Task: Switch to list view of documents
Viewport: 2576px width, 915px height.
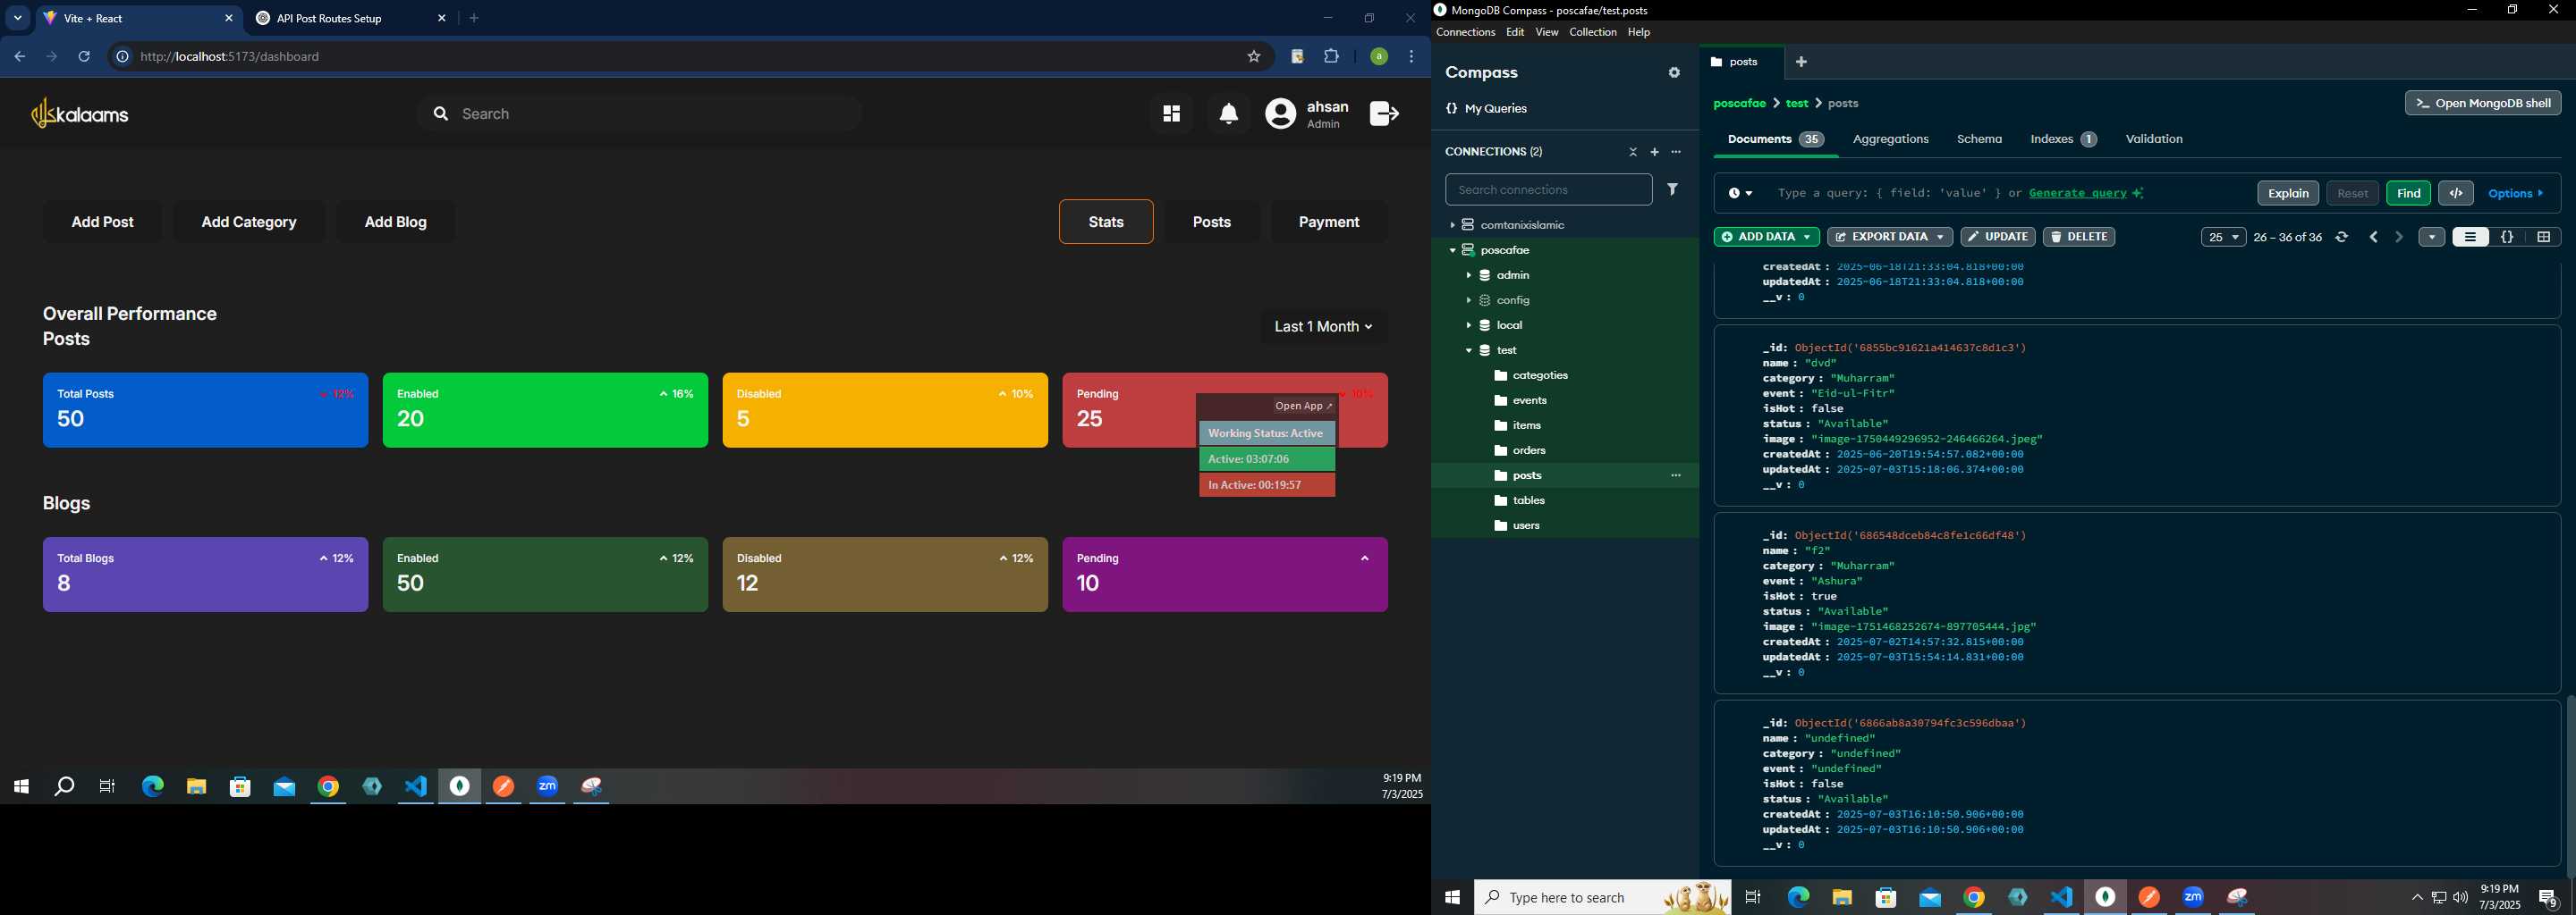Action: click(2470, 237)
